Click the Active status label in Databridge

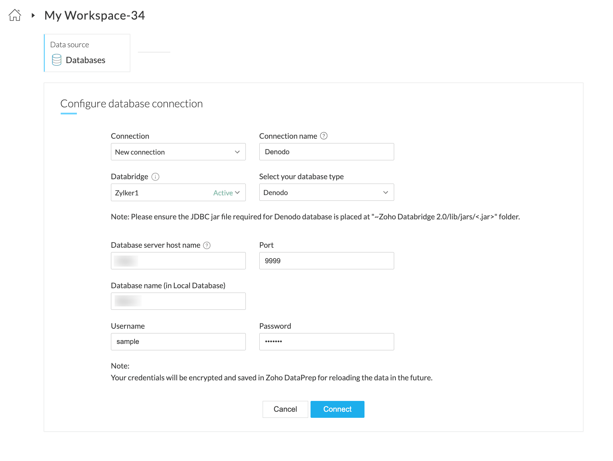coord(223,193)
